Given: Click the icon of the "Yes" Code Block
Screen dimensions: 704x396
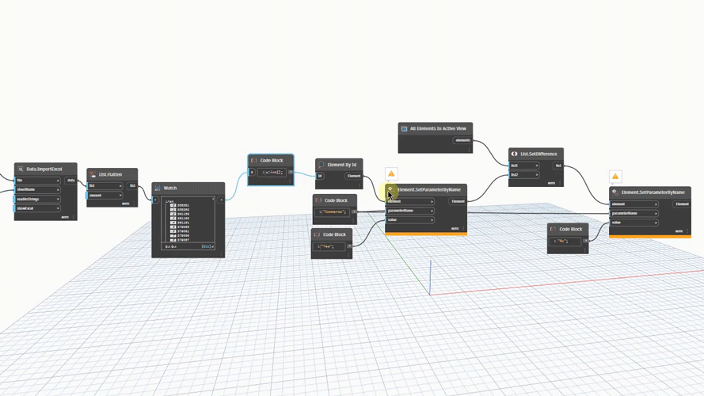Looking at the screenshot, I should click(x=317, y=234).
